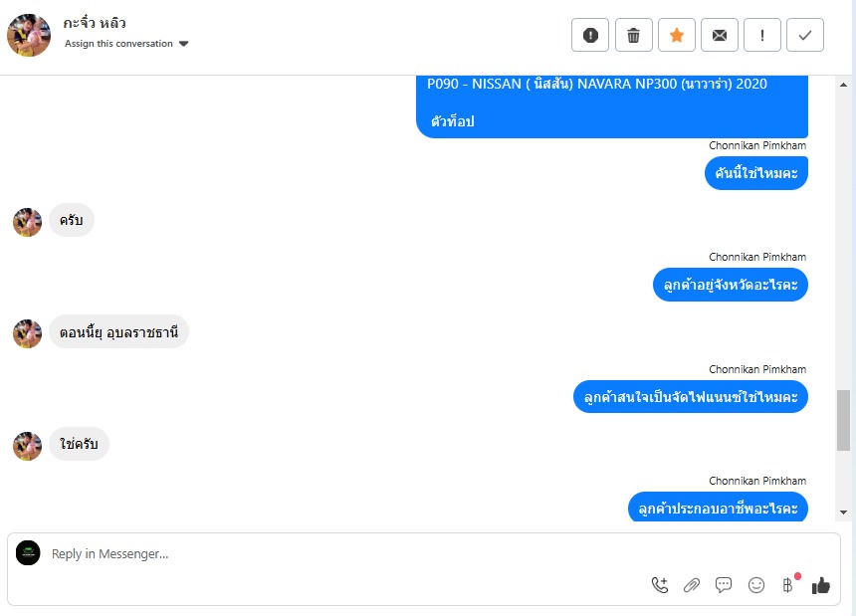Flag conversation as priority with exclamation icon

762,35
